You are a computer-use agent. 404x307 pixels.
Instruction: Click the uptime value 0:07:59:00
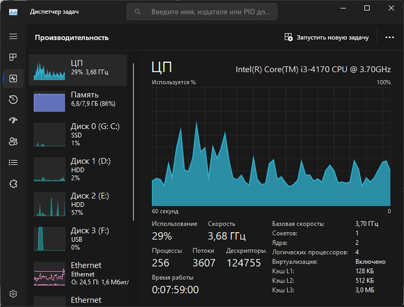pos(175,290)
